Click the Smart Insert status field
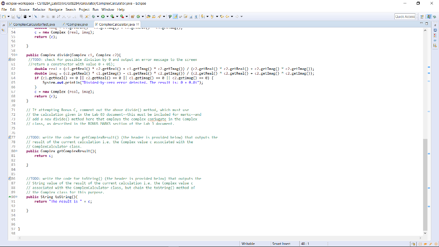 coord(281,244)
